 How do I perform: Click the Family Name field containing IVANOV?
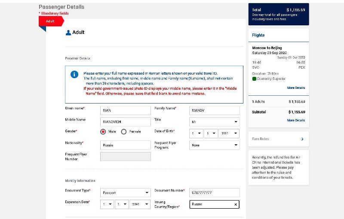point(214,110)
